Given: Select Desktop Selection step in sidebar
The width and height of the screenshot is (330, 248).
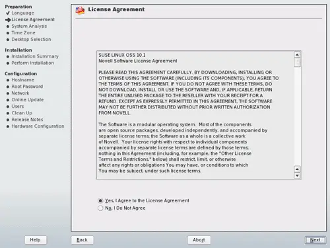Looking at the screenshot, I should 31,40.
